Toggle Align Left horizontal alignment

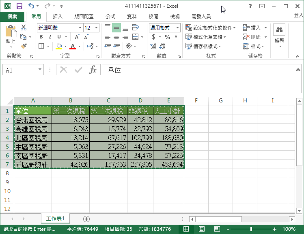108,37
